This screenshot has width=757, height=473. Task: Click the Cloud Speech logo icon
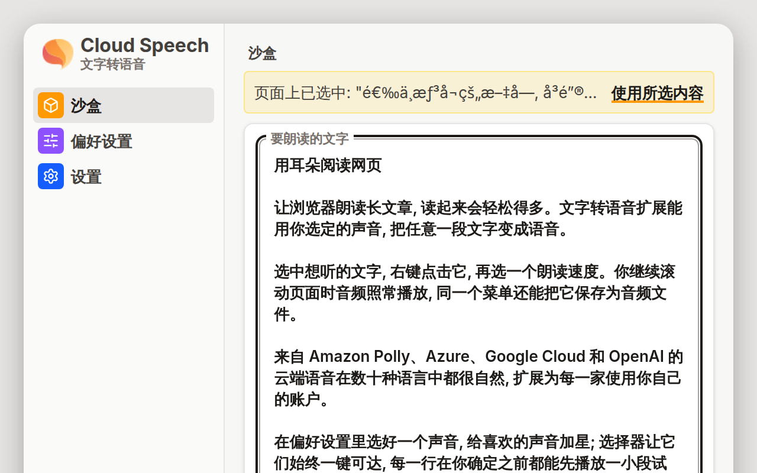58,53
